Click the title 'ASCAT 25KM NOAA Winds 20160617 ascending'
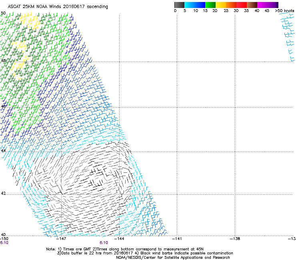The height and width of the screenshot is (260, 296). (58, 7)
